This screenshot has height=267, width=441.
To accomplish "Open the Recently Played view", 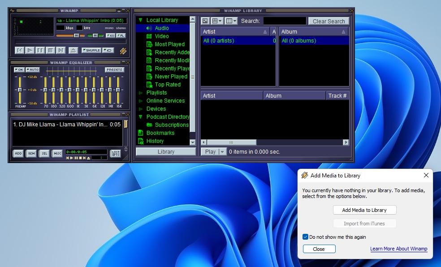I will pyautogui.click(x=168, y=68).
